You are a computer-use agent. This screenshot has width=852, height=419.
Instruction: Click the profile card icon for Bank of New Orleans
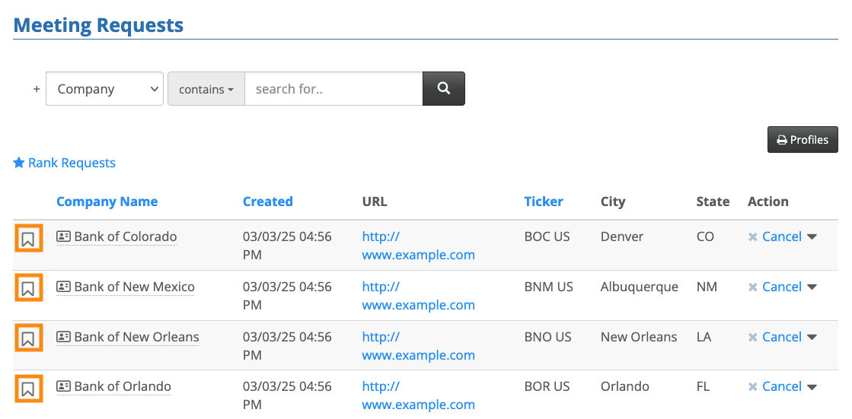pos(64,337)
